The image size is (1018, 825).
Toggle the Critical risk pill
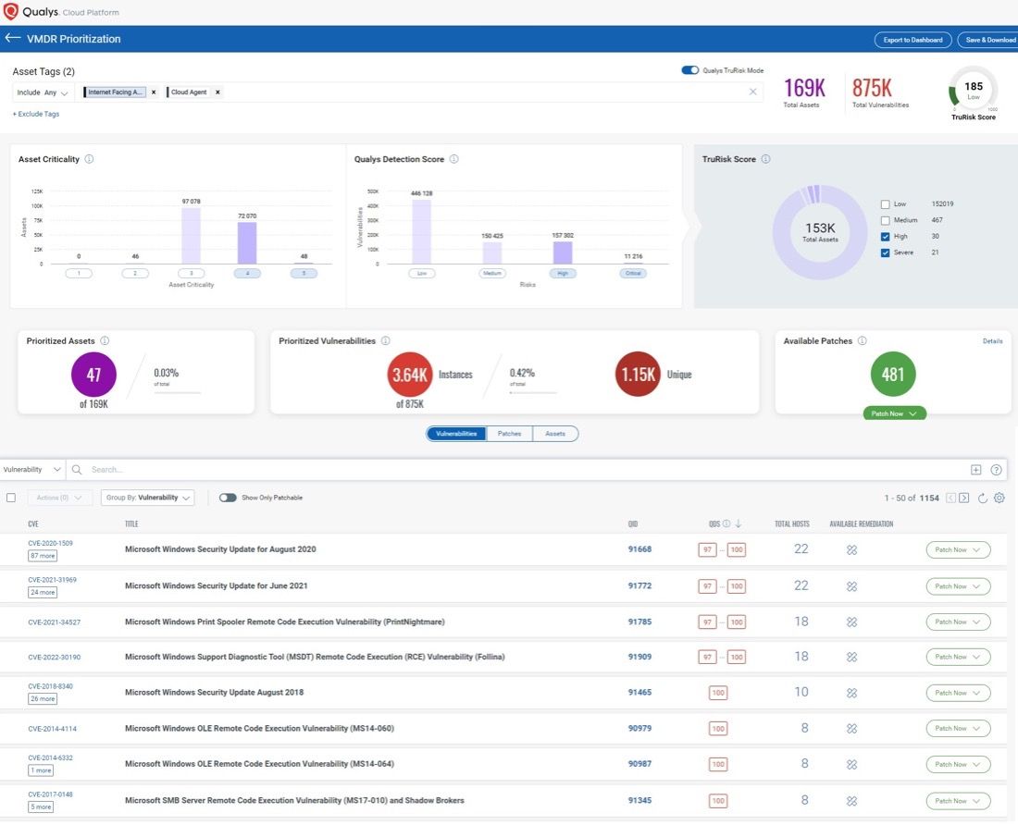coord(633,273)
